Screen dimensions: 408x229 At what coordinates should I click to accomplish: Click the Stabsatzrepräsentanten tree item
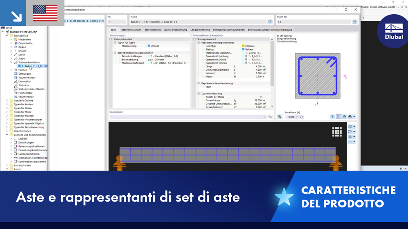coord(31,89)
